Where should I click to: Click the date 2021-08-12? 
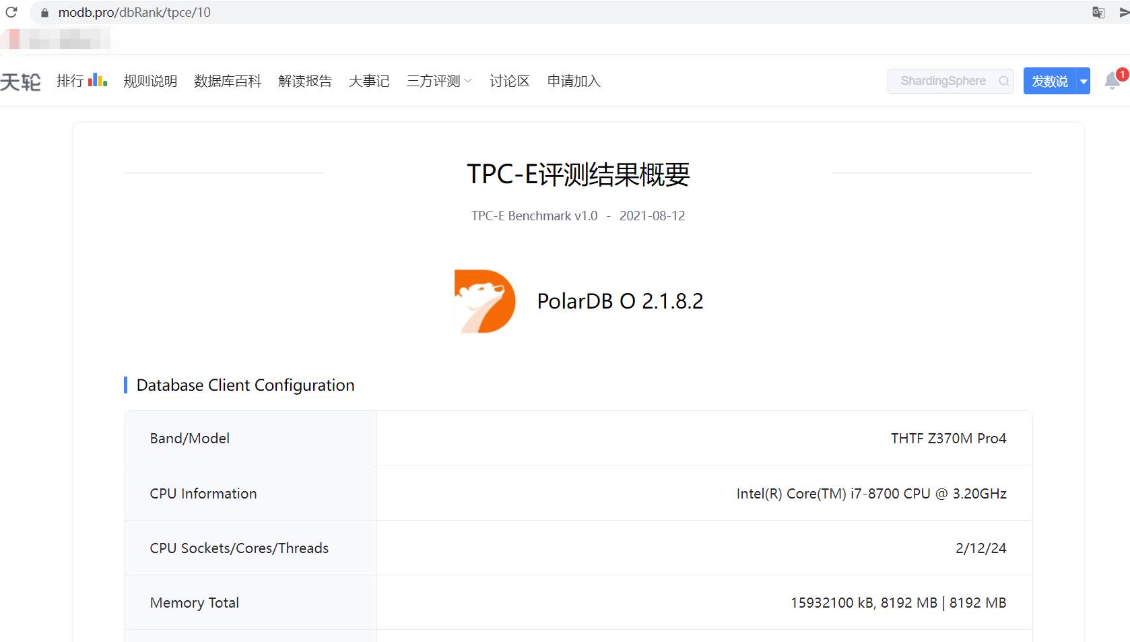[x=653, y=216]
